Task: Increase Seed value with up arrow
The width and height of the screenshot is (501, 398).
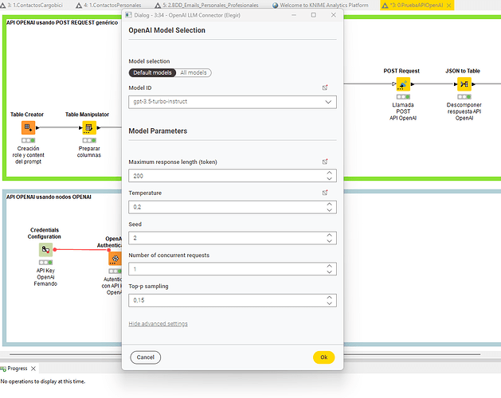Action: click(329, 235)
